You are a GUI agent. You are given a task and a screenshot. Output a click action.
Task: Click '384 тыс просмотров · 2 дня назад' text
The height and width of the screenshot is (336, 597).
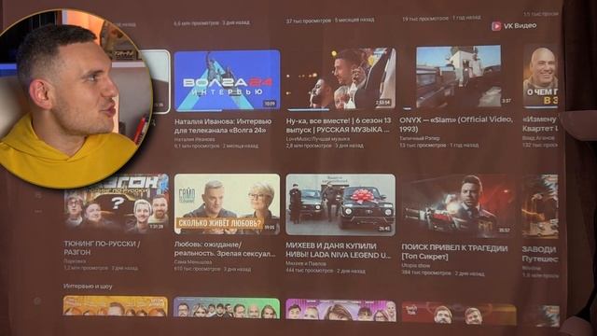pyautogui.click(x=443, y=273)
